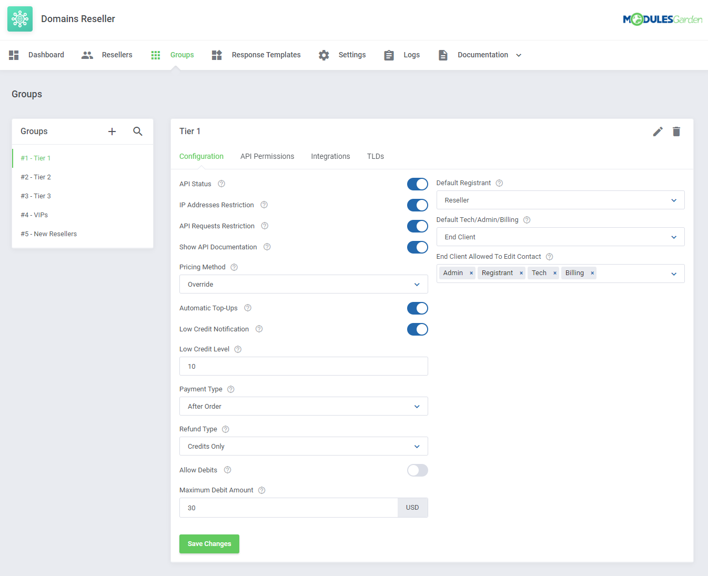Click the Settings gear icon
The width and height of the screenshot is (708, 576).
[323, 55]
